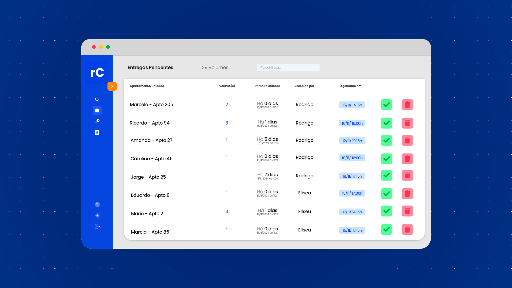
Task: Click the rC logo
Action: point(97,73)
